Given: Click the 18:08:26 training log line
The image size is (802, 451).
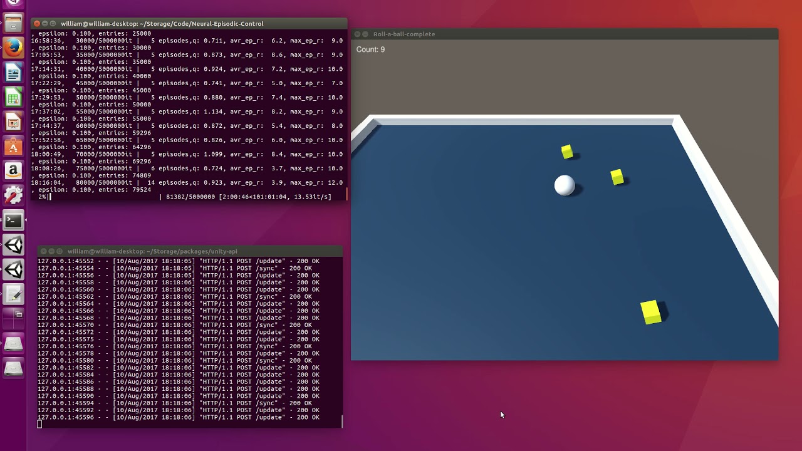Looking at the screenshot, I should tap(187, 168).
